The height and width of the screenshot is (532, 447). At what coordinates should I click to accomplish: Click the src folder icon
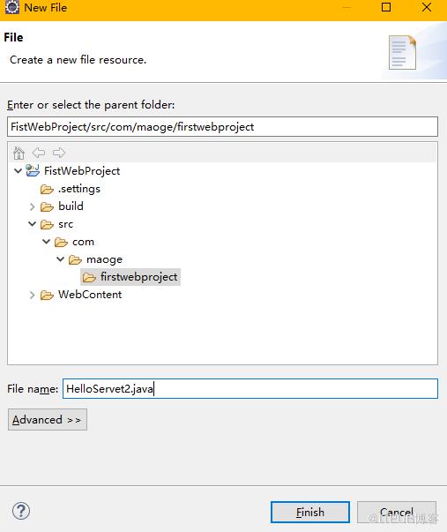coord(47,224)
